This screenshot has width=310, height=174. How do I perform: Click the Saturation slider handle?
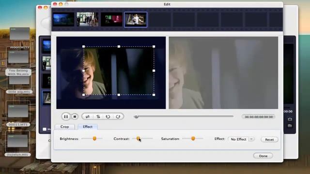(193, 139)
